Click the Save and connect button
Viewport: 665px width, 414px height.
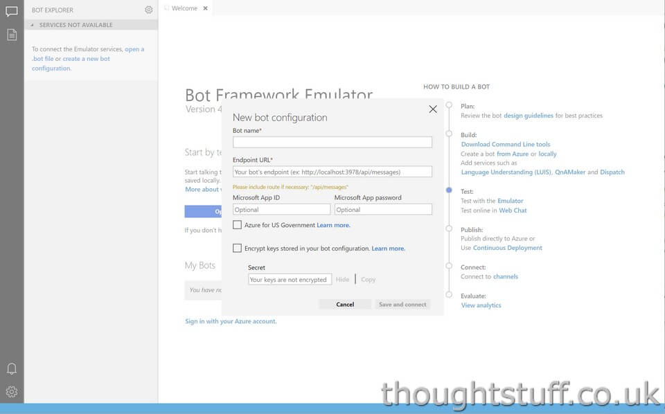point(402,304)
